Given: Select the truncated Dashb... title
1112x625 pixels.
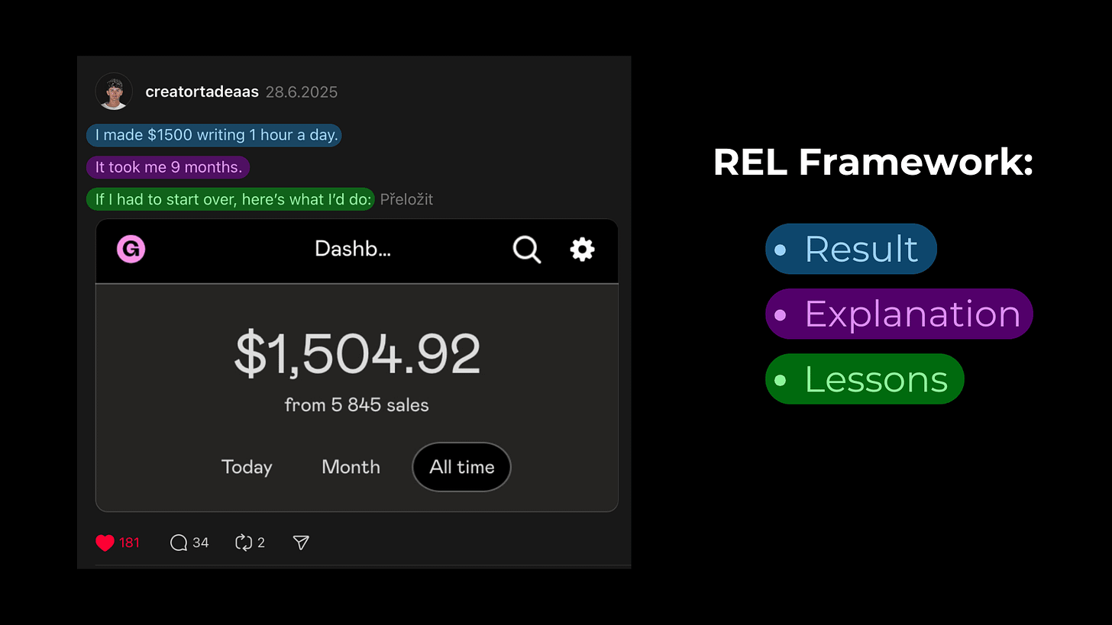Looking at the screenshot, I should pos(353,248).
